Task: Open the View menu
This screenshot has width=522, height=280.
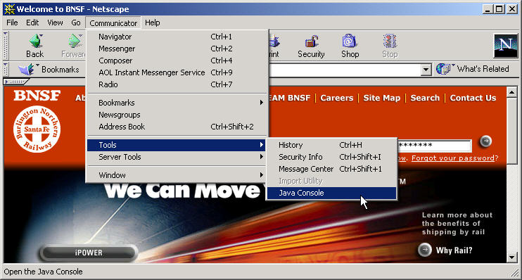Action: pos(55,23)
